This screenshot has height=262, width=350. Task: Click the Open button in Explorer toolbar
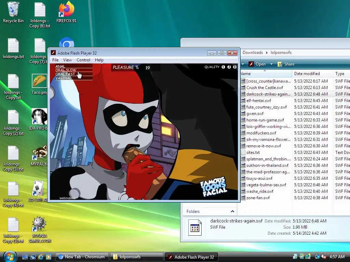[257, 64]
